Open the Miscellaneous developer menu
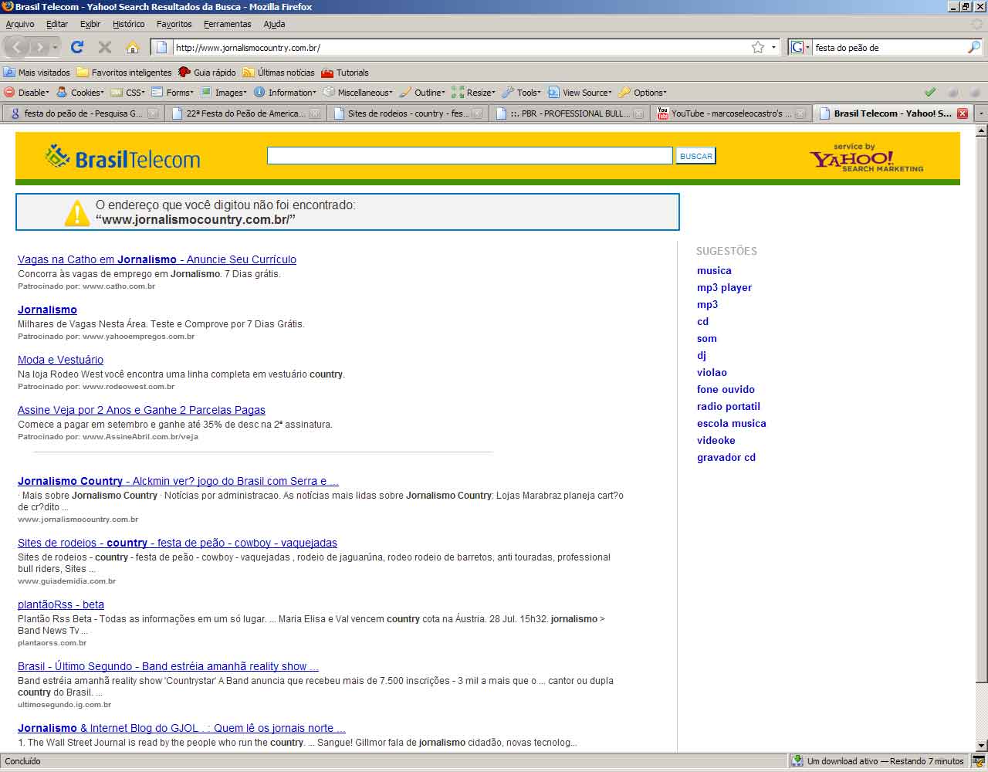Image resolution: width=988 pixels, height=772 pixels. 358,93
